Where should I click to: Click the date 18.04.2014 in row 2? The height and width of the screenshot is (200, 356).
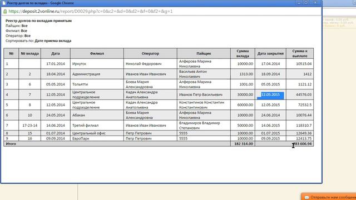[x=56, y=74]
